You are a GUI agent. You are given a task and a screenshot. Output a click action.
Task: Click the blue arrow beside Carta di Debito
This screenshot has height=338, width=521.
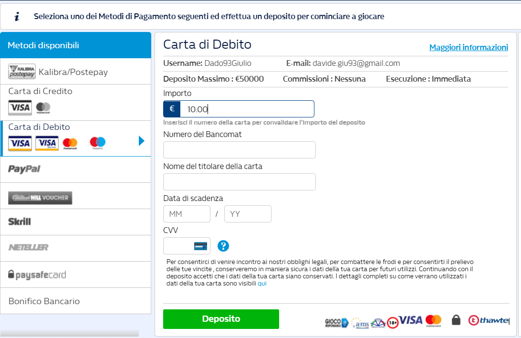pos(141,140)
